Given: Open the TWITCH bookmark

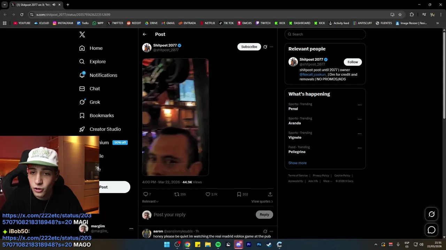Looking at the screenshot, I should coord(263,23).
